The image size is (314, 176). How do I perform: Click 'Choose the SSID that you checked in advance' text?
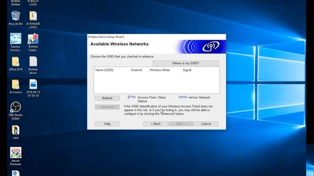click(x=122, y=57)
